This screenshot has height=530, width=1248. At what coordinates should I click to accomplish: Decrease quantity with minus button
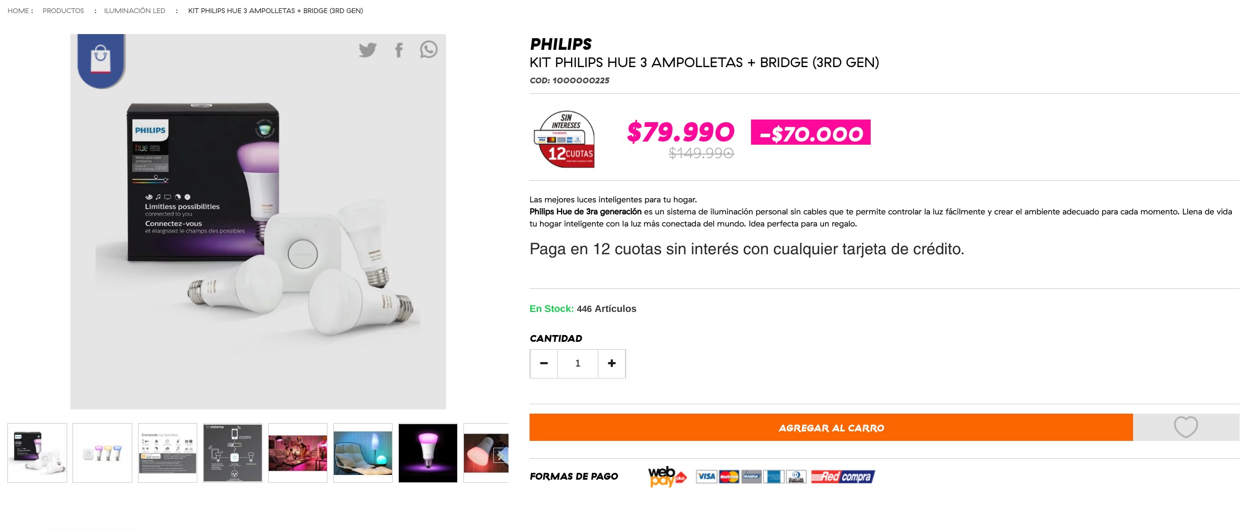[x=544, y=363]
